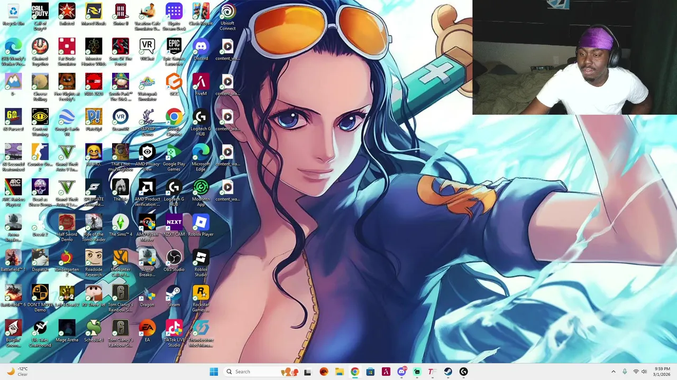Screen dimensions: 677x380
Task: Select the Elgato Stream Deck shortcut
Action: [x=174, y=17]
